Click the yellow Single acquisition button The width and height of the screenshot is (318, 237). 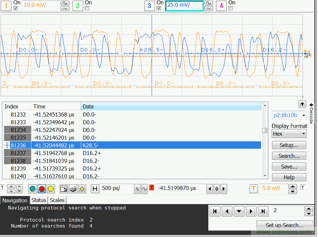50,189
